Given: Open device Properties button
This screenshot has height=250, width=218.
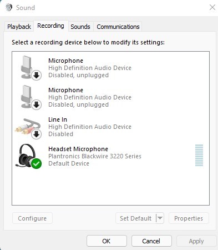Looking at the screenshot, I should [189, 218].
